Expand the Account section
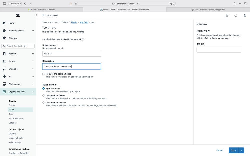Screen dimensions: 250x156 coord(33,53)
